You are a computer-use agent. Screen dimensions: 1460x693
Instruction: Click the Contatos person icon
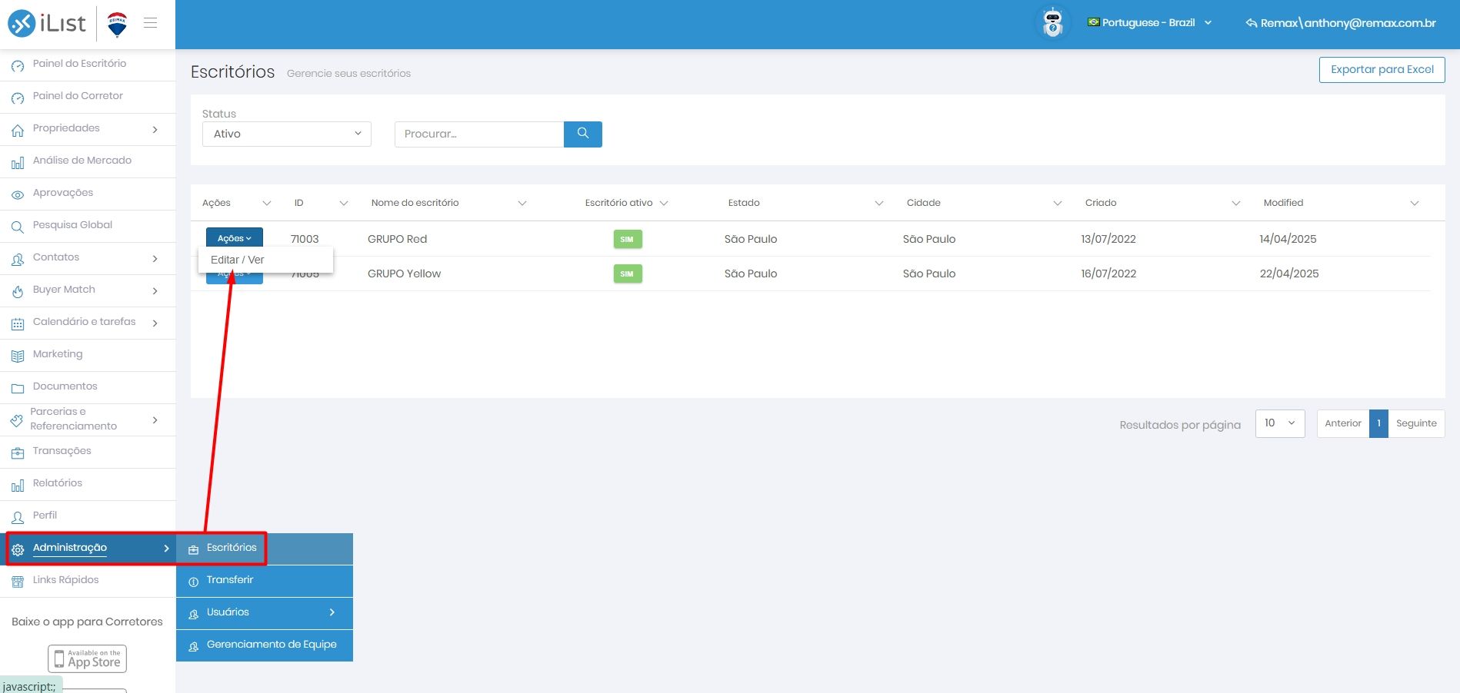pyautogui.click(x=18, y=259)
